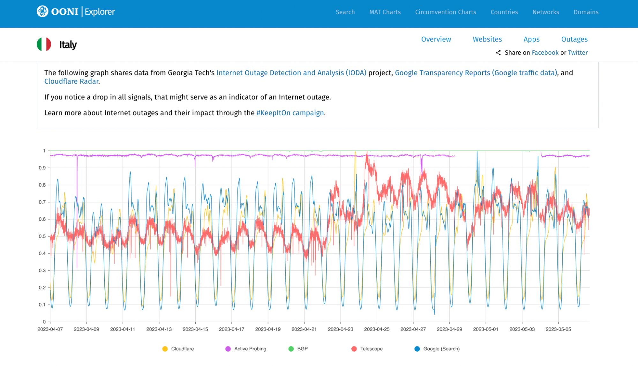Screen dimensions: 638x366
Task: Click the OONI octopus logo icon
Action: click(42, 11)
